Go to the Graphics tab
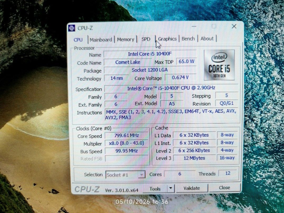The width and height of the screenshot is (284, 213). click(167, 39)
